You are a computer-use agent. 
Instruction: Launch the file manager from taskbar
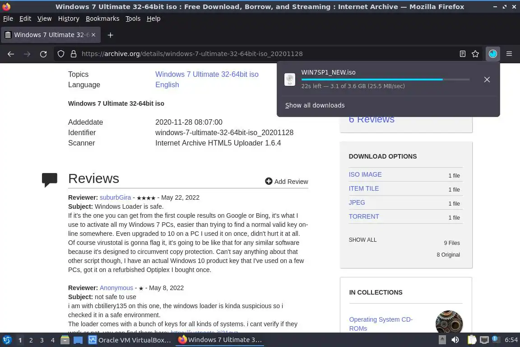pos(65,340)
